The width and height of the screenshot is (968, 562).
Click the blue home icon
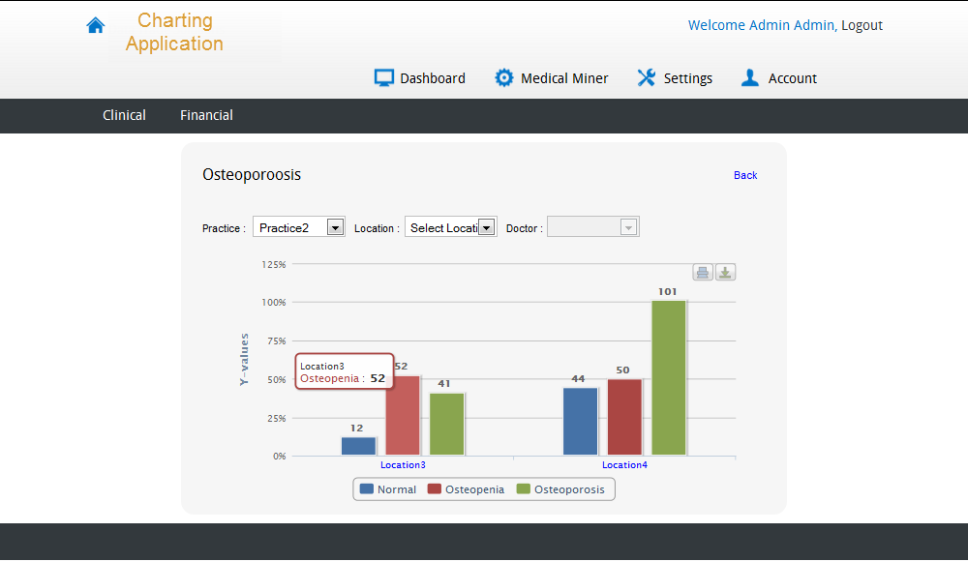tap(96, 25)
